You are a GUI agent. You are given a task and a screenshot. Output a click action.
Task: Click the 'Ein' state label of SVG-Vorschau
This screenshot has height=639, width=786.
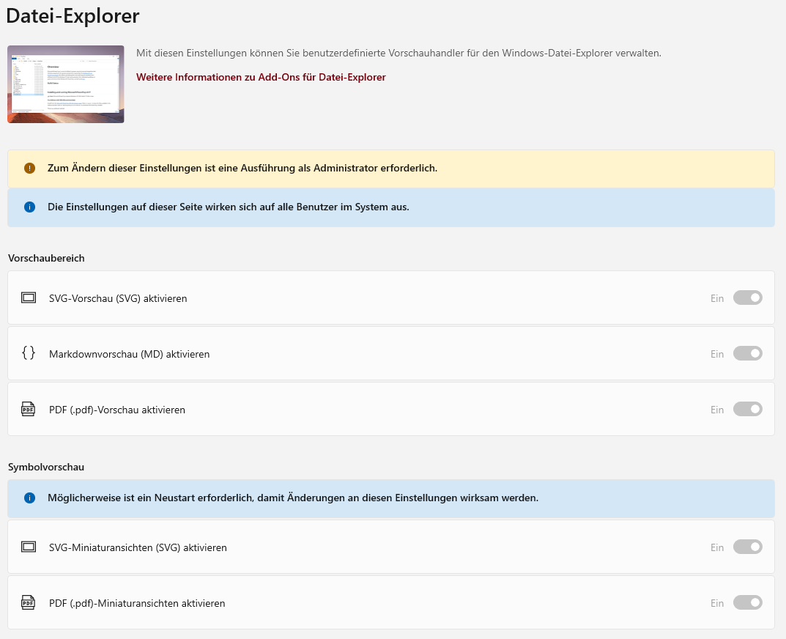pyautogui.click(x=717, y=298)
